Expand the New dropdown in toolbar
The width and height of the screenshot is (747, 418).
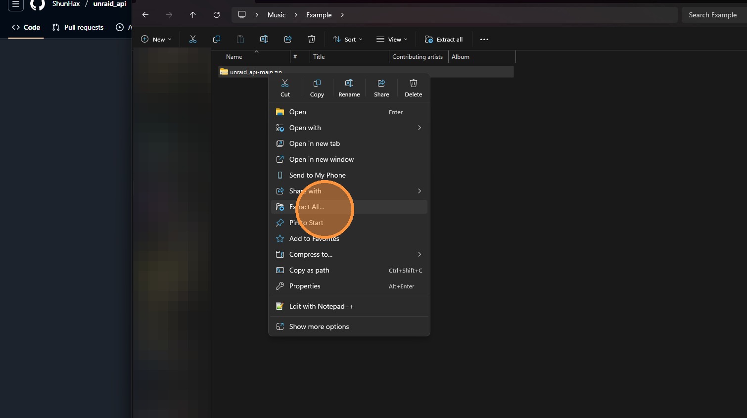(156, 40)
